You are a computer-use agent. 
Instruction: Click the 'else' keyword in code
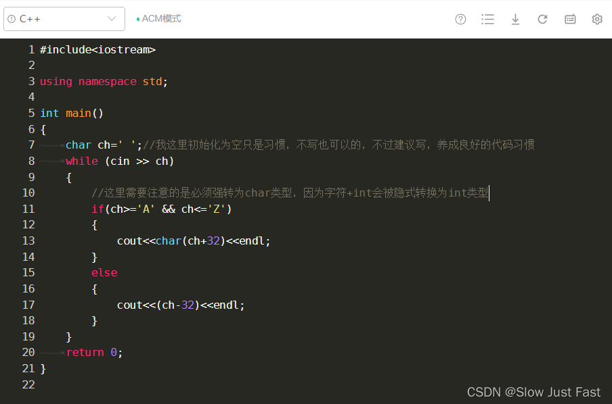click(104, 272)
